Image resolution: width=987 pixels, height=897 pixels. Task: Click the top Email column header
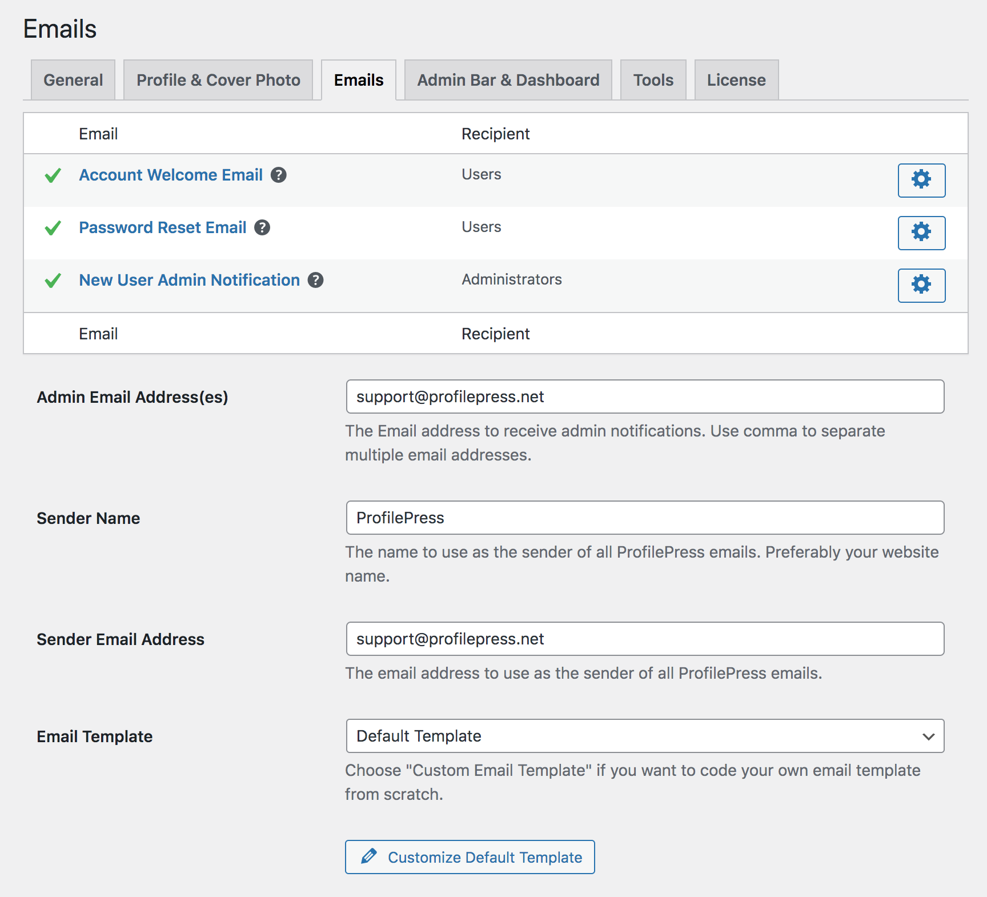click(98, 134)
